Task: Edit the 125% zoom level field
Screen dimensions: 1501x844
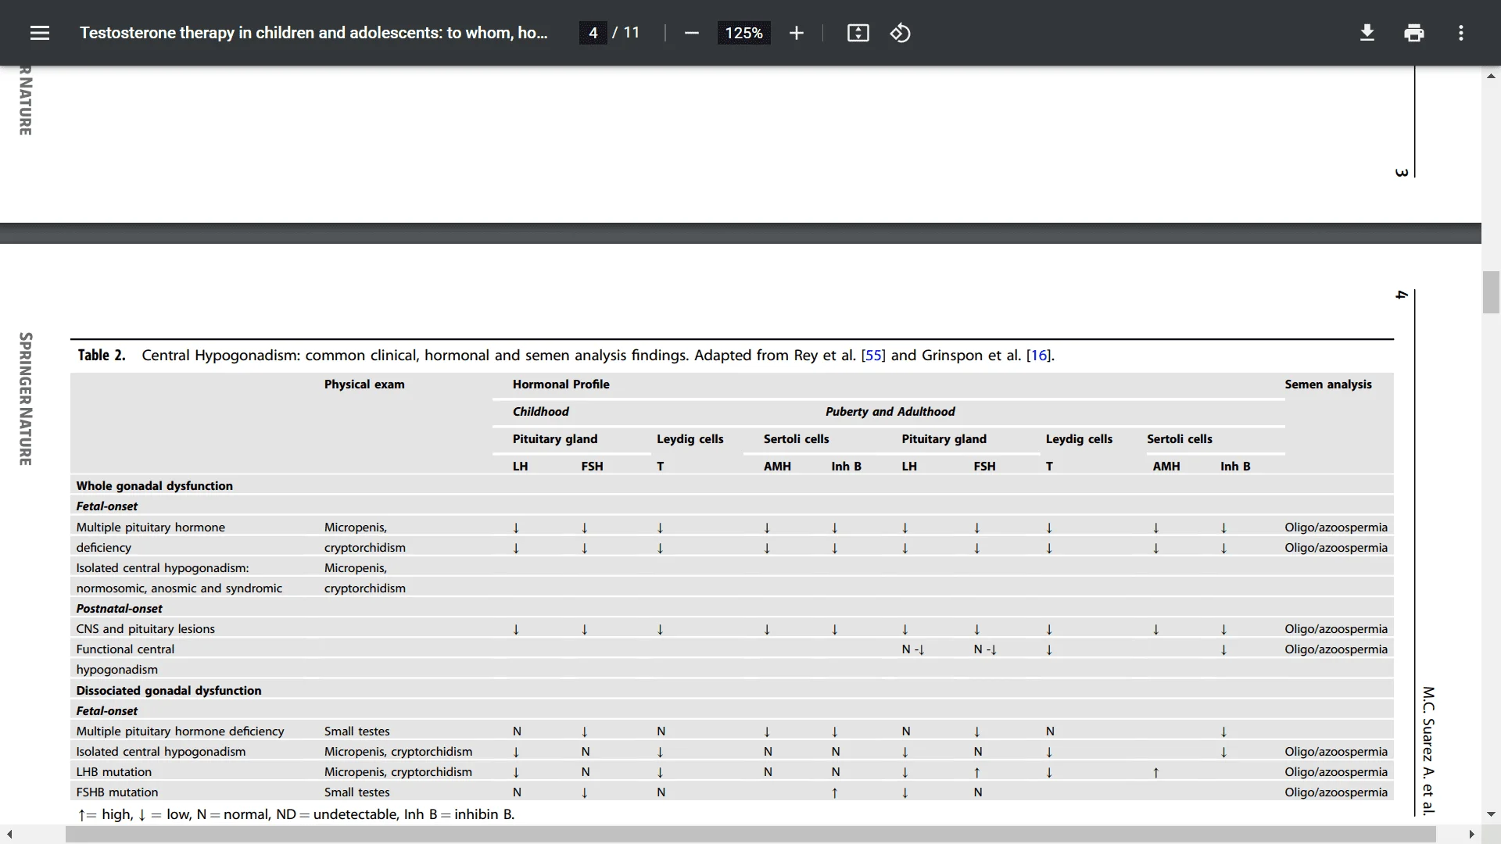Action: pyautogui.click(x=743, y=33)
